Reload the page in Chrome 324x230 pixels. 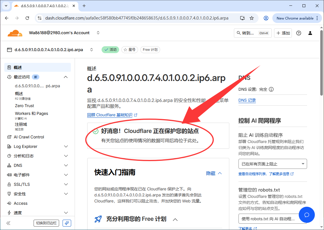[x=27, y=18]
